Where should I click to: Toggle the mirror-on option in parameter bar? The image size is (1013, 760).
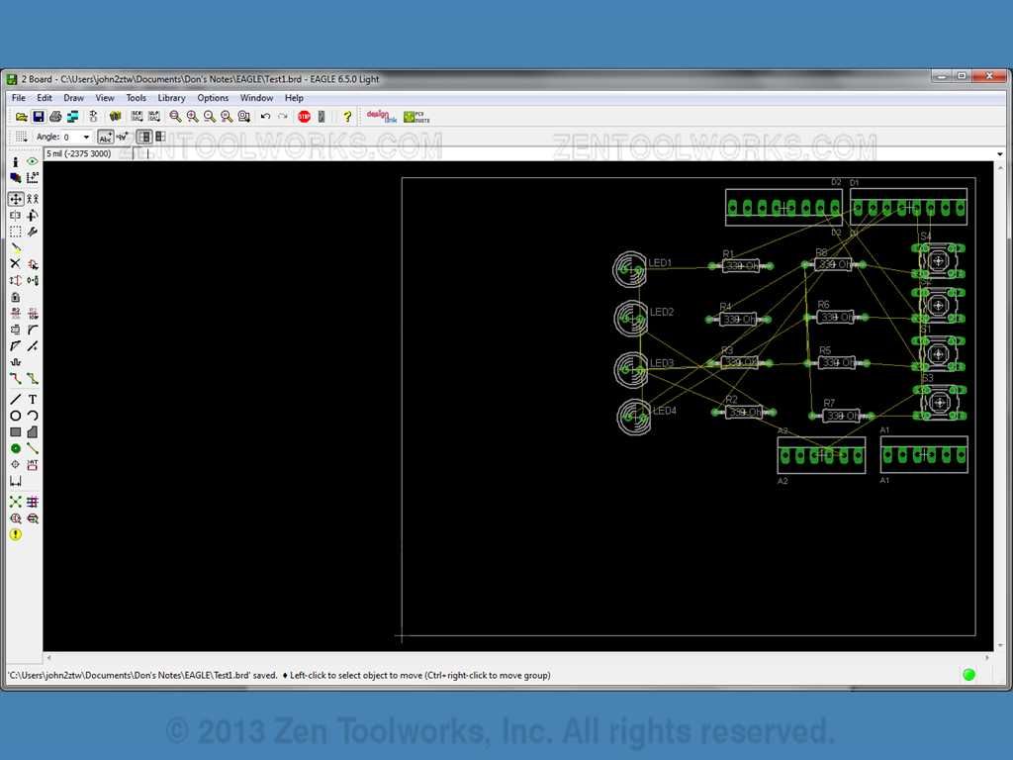(160, 137)
